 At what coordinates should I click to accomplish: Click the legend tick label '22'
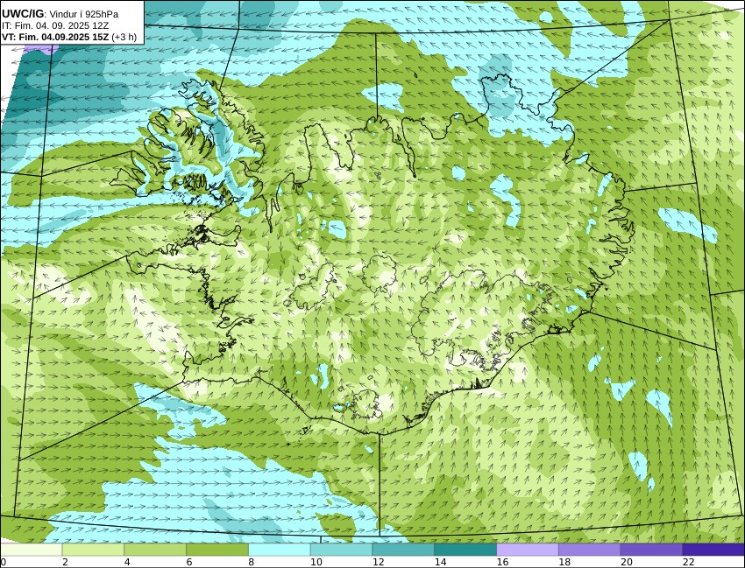click(x=689, y=562)
